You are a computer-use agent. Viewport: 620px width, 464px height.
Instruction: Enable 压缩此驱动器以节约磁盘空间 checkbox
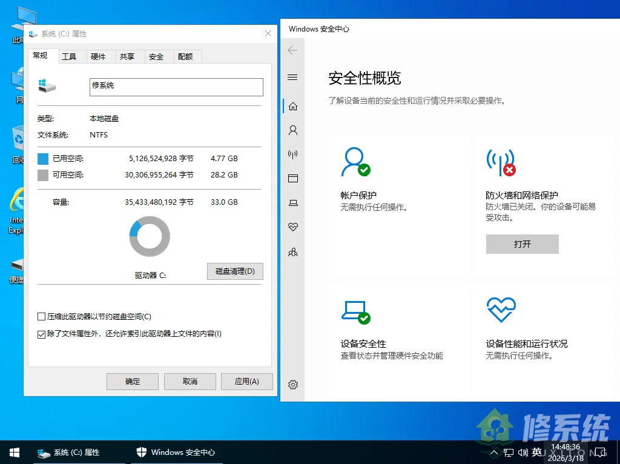click(x=41, y=316)
